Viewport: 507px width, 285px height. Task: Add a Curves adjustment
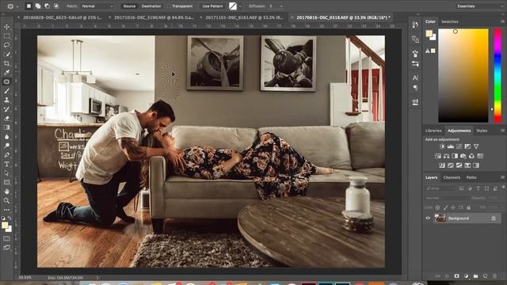(x=459, y=146)
